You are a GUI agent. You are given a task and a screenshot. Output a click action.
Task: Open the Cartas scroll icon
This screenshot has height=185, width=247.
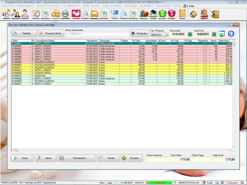pos(182,14)
